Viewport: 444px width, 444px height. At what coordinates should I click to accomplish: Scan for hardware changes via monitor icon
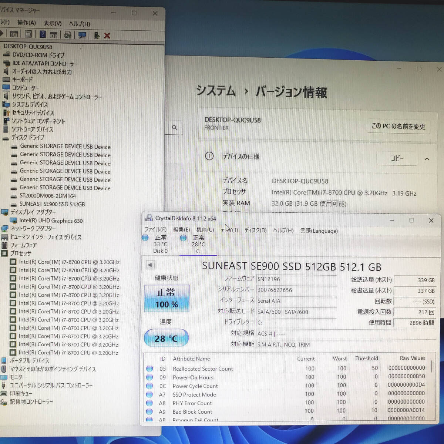click(82, 35)
